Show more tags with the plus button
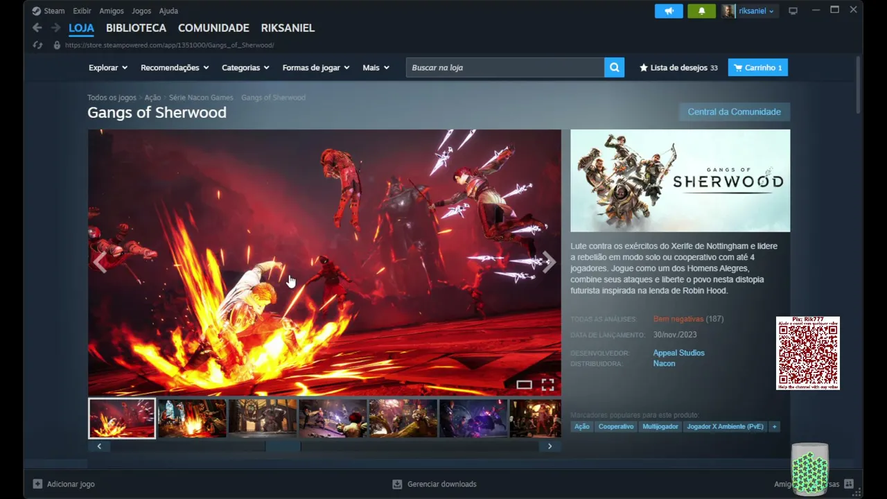Viewport: 887px width, 499px height. click(774, 426)
